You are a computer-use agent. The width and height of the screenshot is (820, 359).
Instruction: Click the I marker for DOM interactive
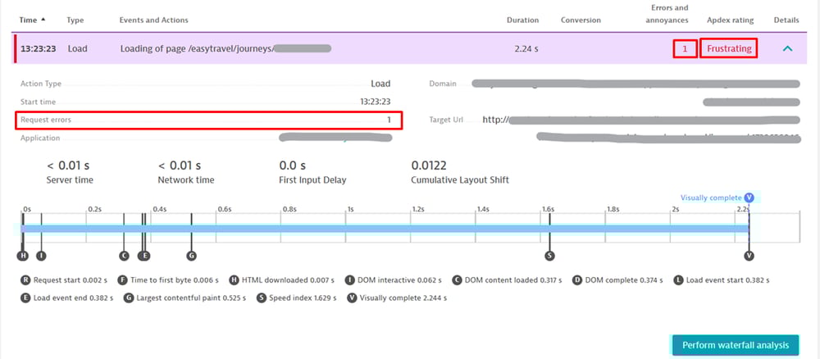pos(41,256)
